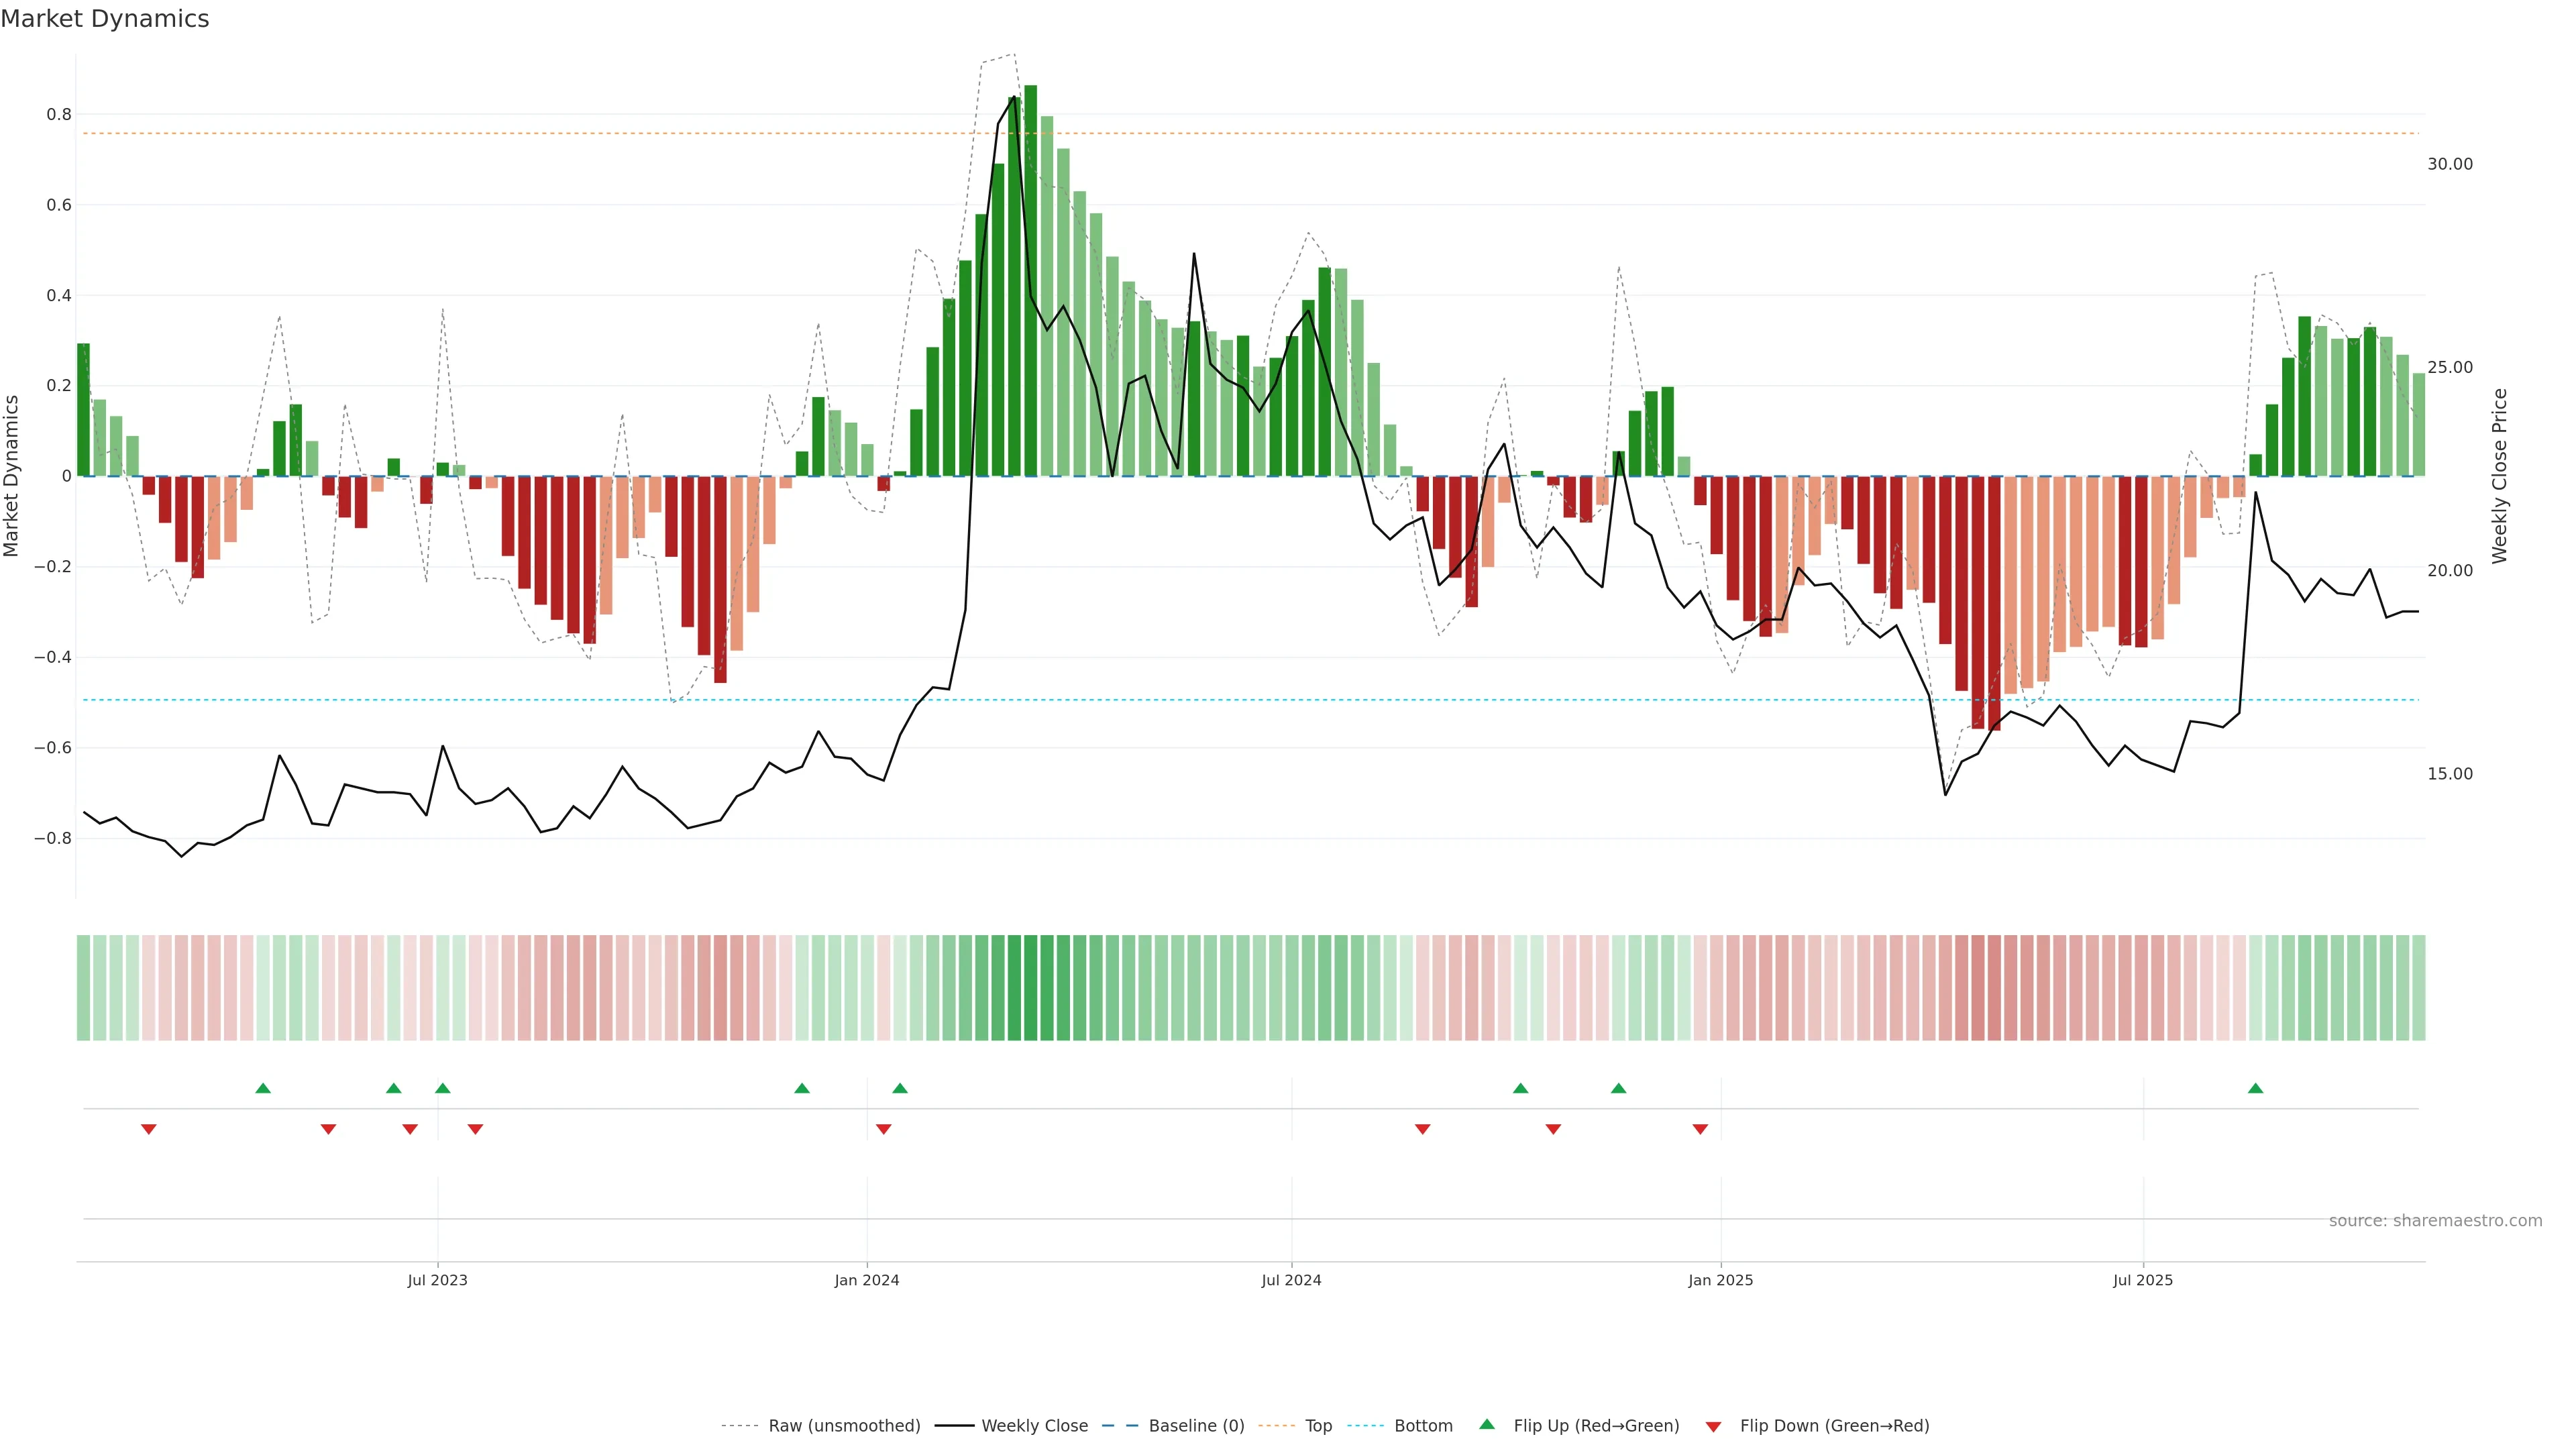This screenshot has width=2576, height=1449.
Task: Click the green Flip Up marker just after Jan 2024
Action: pyautogui.click(x=900, y=1088)
